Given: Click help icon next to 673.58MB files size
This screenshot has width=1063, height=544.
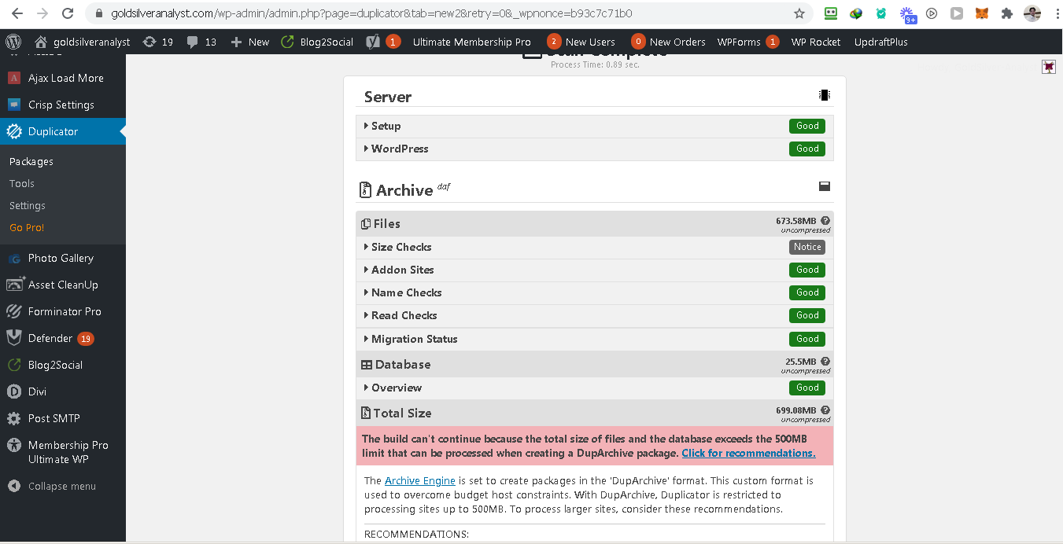Looking at the screenshot, I should coord(825,221).
